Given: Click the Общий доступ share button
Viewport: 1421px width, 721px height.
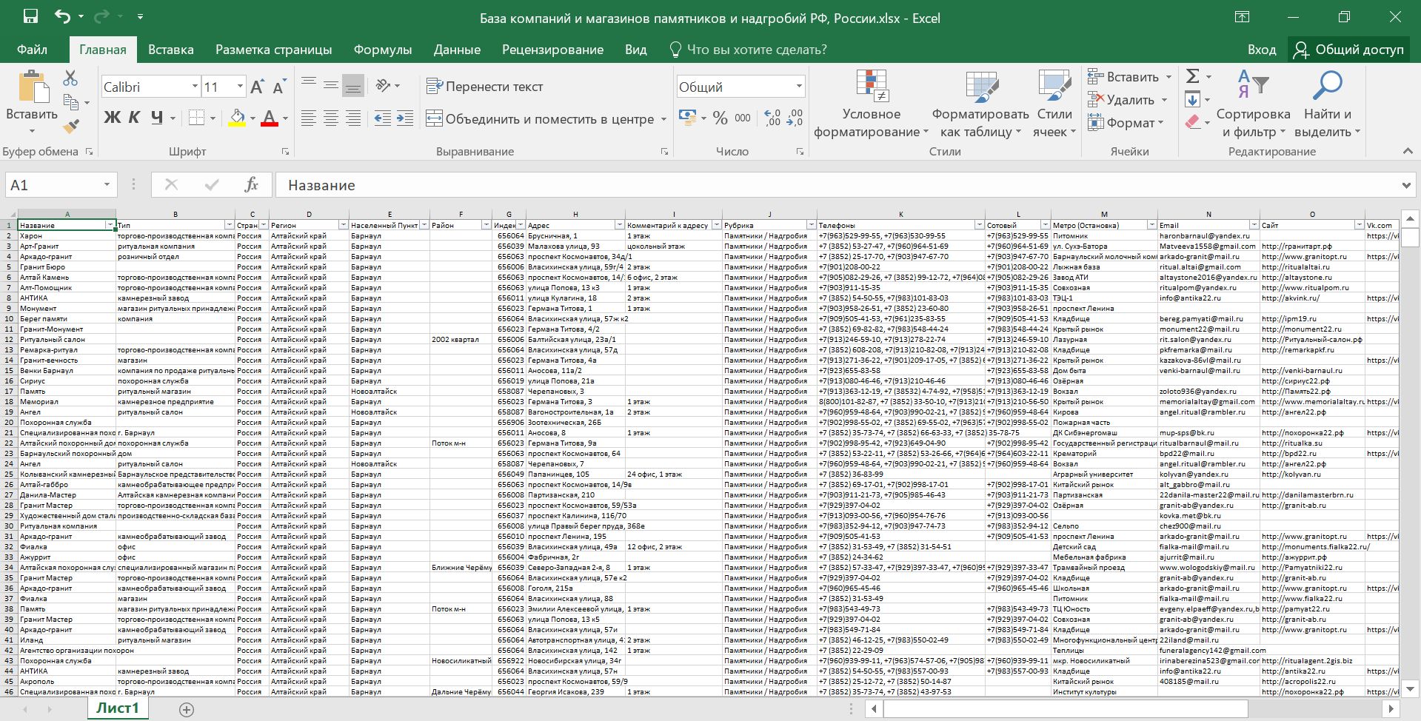Looking at the screenshot, I should (1349, 50).
